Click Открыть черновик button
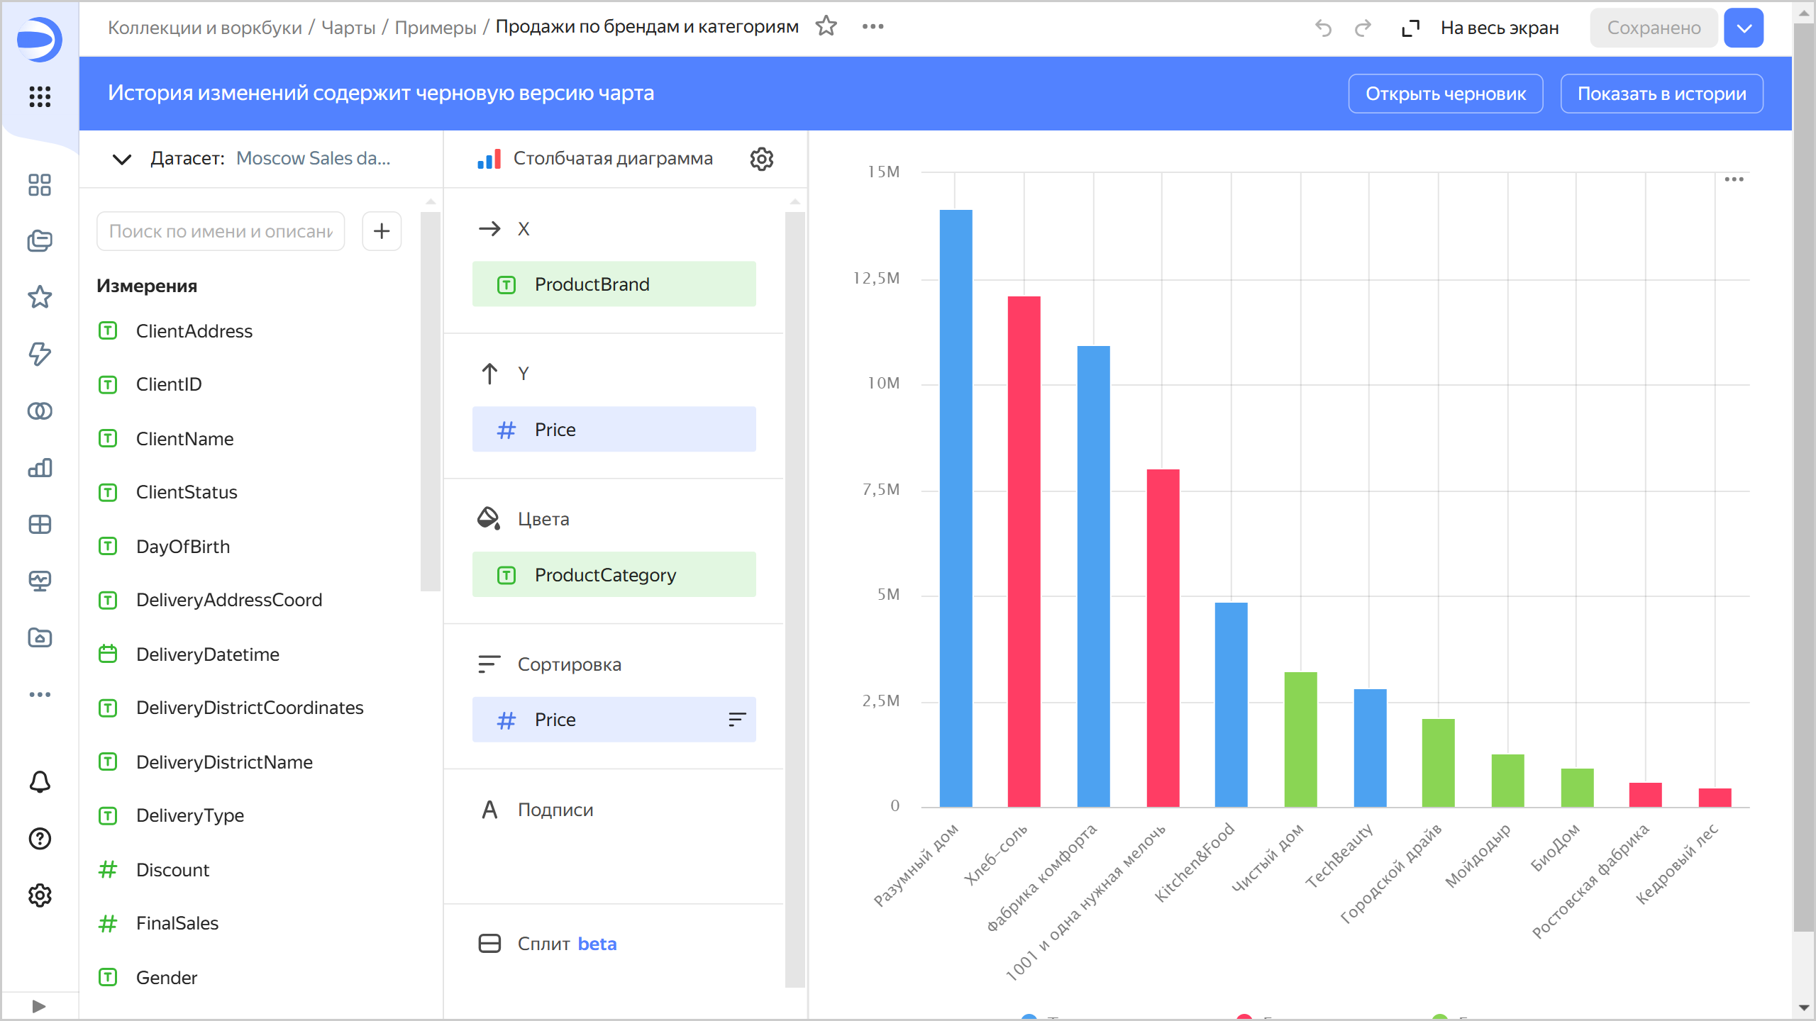The width and height of the screenshot is (1816, 1021). [x=1445, y=94]
